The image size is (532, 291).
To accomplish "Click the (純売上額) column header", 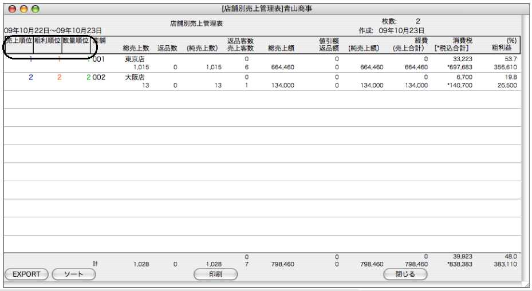I will (x=364, y=48).
